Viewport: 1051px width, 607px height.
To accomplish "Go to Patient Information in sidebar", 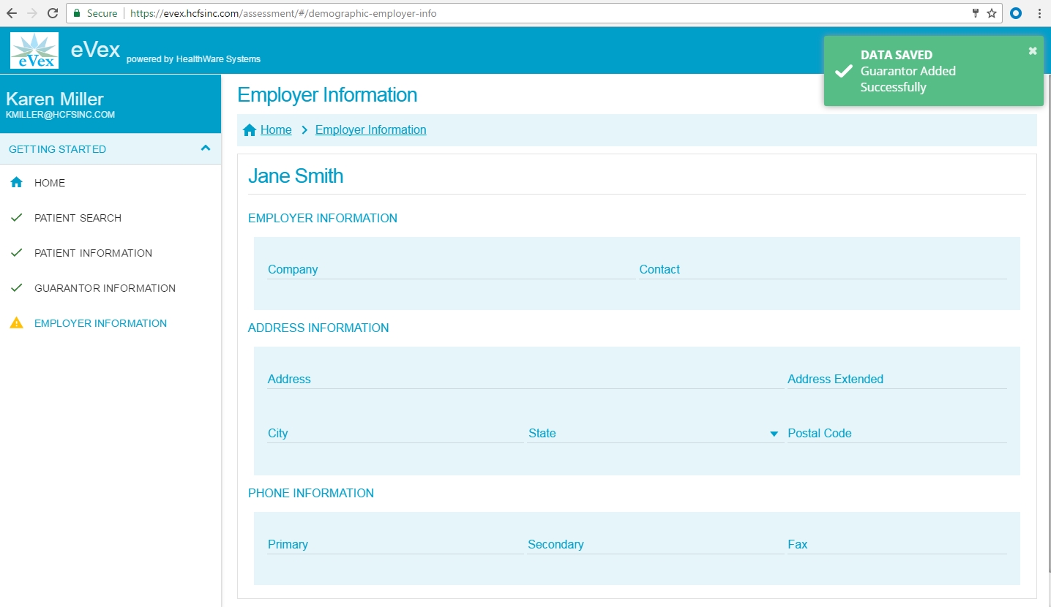I will pos(93,253).
